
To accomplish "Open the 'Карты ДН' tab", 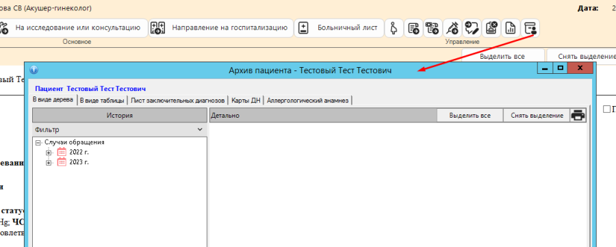I will point(246,101).
